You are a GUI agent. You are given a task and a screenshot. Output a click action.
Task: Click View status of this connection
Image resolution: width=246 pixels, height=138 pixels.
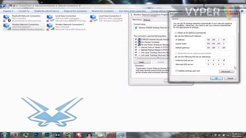coord(132,11)
